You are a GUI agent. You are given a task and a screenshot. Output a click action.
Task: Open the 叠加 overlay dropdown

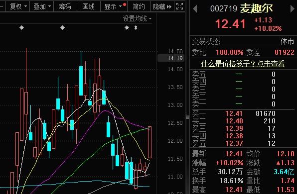[42, 6]
